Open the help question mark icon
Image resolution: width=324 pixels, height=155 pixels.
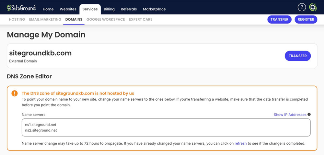tap(302, 7)
